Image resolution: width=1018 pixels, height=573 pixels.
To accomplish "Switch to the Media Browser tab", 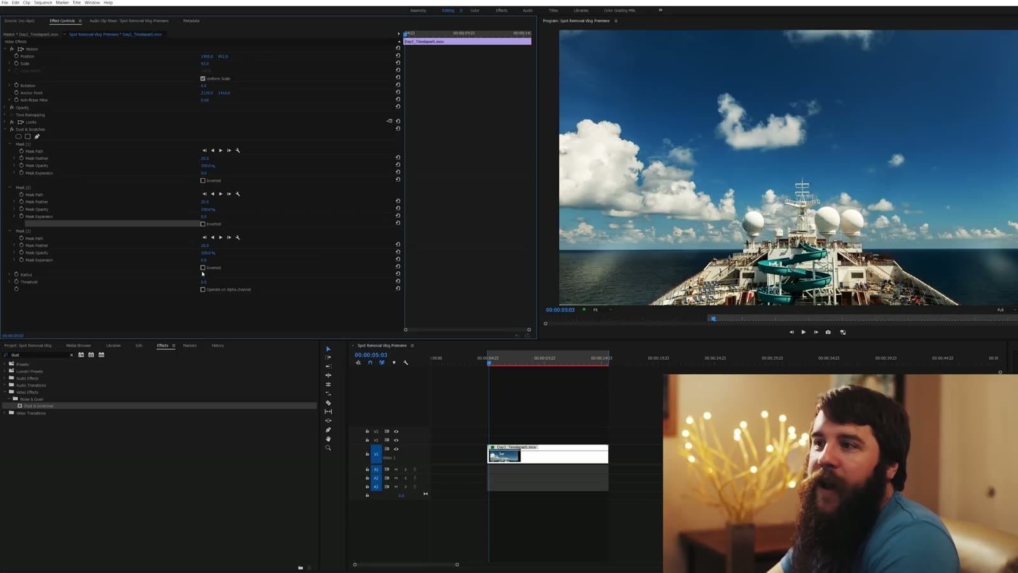I will 78,345.
